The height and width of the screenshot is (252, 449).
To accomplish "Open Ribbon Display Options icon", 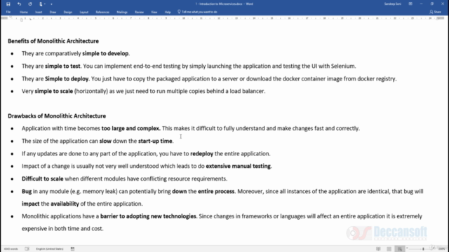I will click(x=410, y=4).
